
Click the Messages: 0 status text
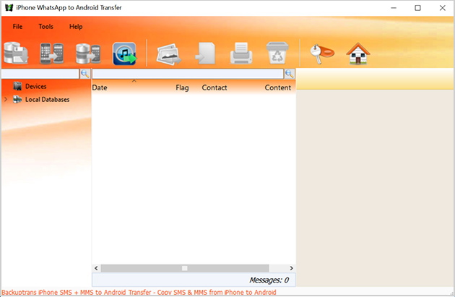[269, 280]
